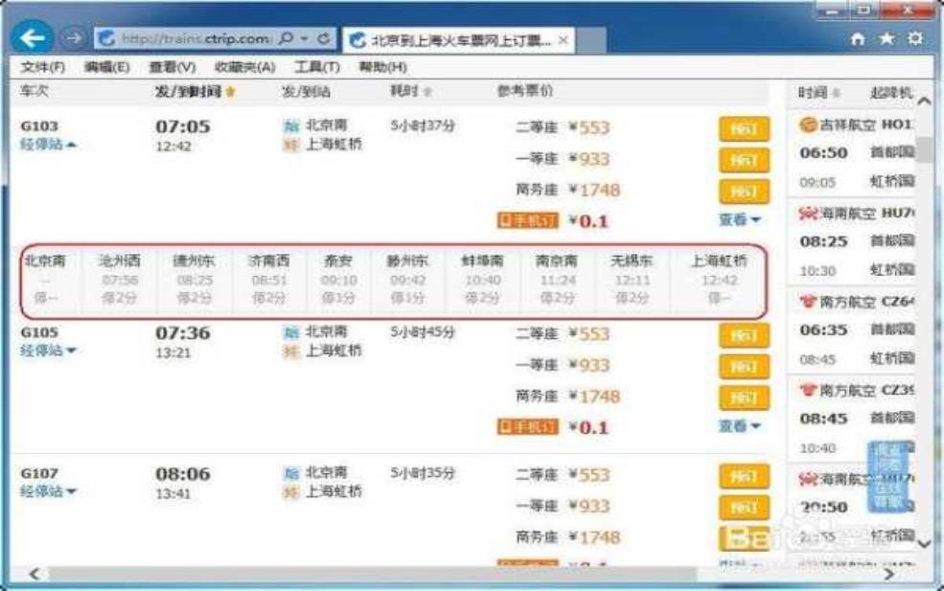Open the 编辑(E) menu
The width and height of the screenshot is (944, 591).
(x=106, y=67)
